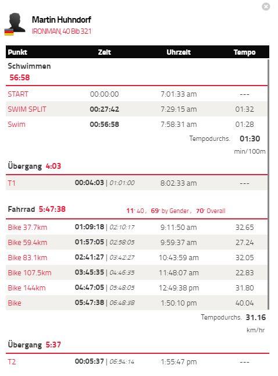Click the Bike 144km split

[x=27, y=288]
